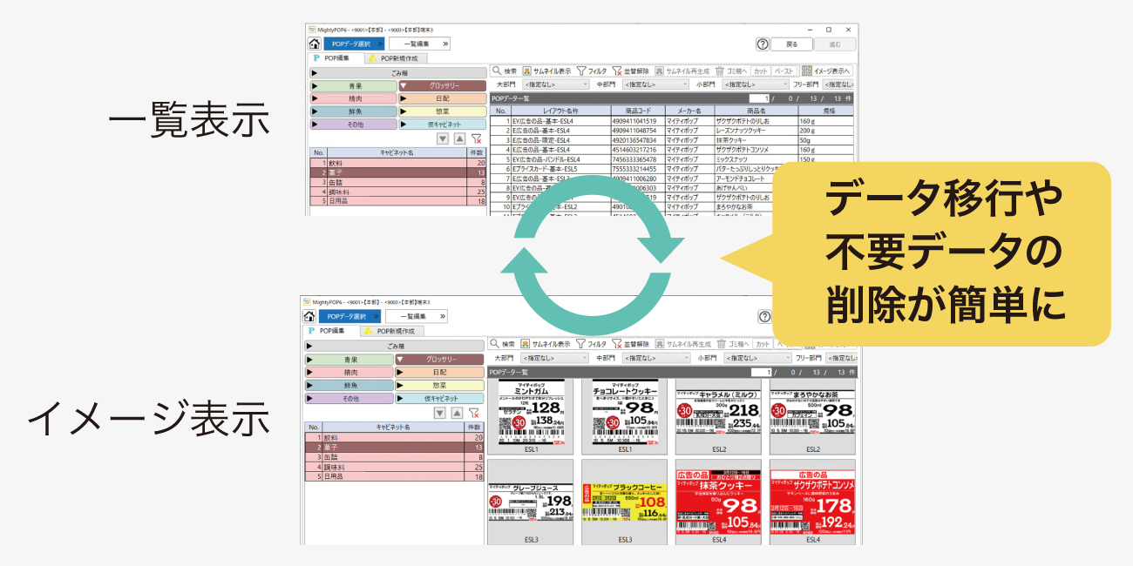1133x566 pixels.
Task: Switch to the POP新規作成 tab in the list view window
Action: point(393,58)
